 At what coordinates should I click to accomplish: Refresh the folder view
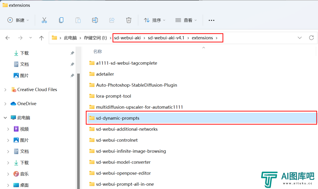[311, 38]
